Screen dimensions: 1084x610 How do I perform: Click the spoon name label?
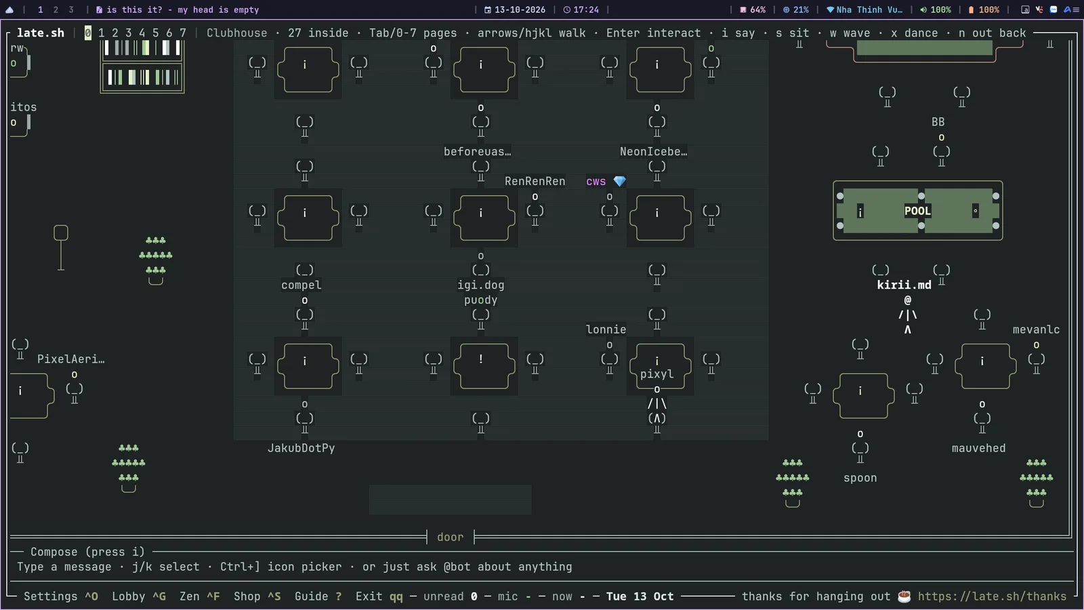click(860, 478)
